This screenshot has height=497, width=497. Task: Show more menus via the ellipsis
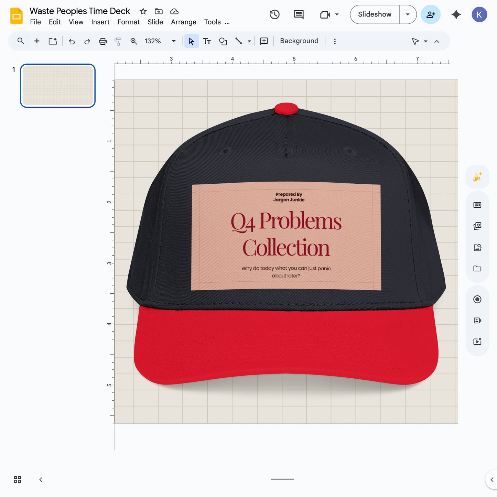pyautogui.click(x=227, y=23)
